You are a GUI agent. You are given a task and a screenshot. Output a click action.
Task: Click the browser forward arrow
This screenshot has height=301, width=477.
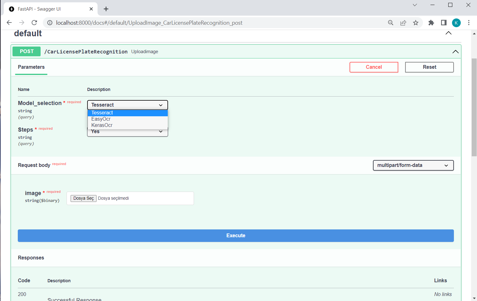coord(21,23)
